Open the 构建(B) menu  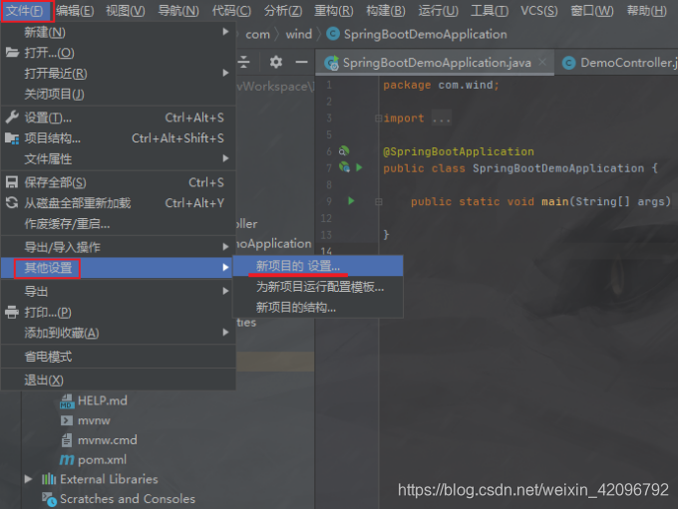(386, 10)
